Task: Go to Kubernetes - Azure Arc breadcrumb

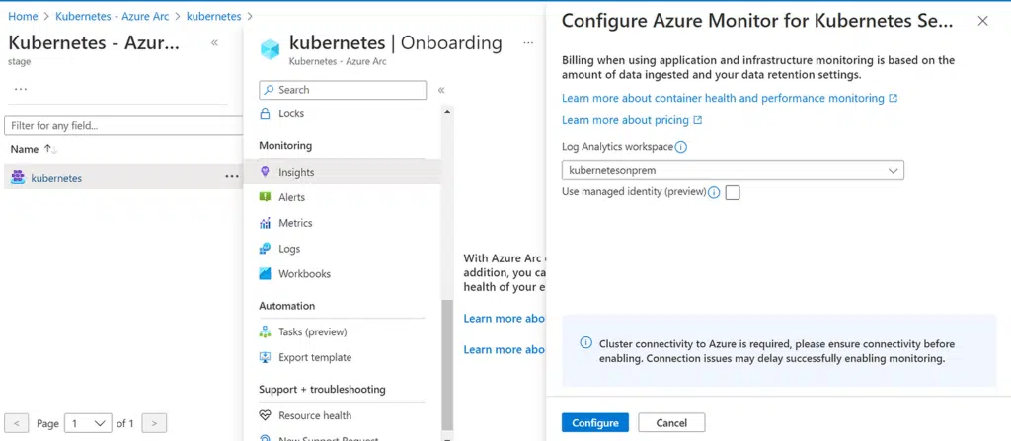Action: [x=113, y=16]
